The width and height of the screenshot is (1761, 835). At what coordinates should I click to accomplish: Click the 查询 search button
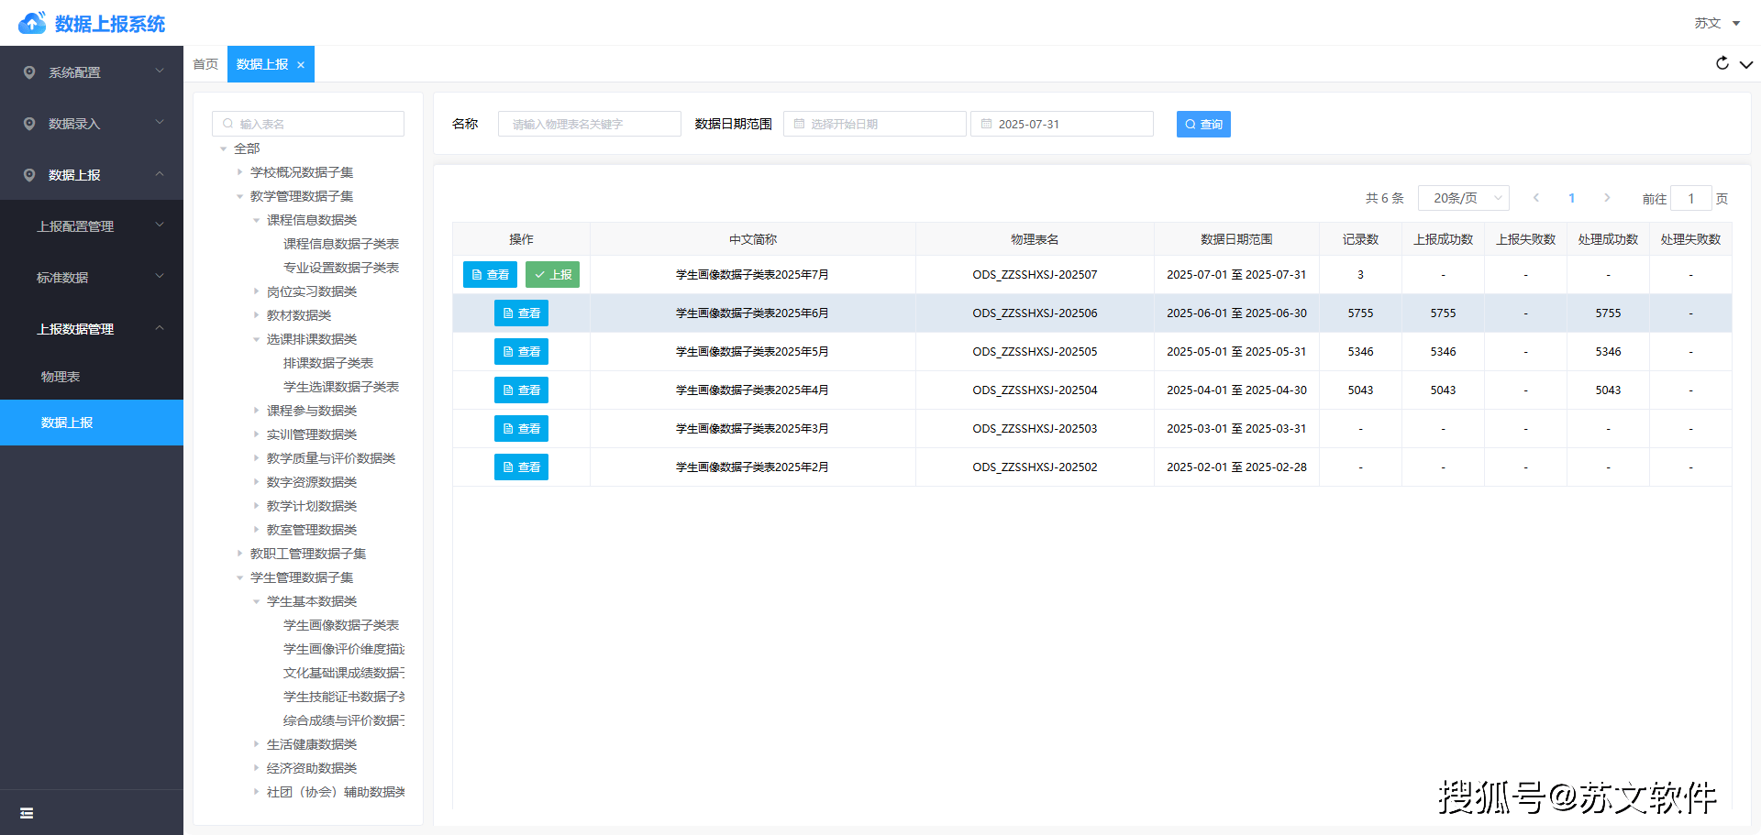click(x=1202, y=124)
